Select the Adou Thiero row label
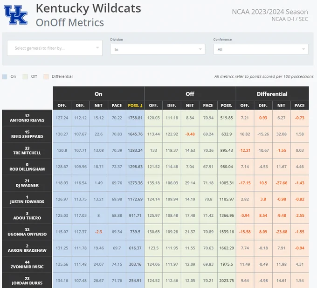This screenshot has height=288, width=317. point(27,216)
